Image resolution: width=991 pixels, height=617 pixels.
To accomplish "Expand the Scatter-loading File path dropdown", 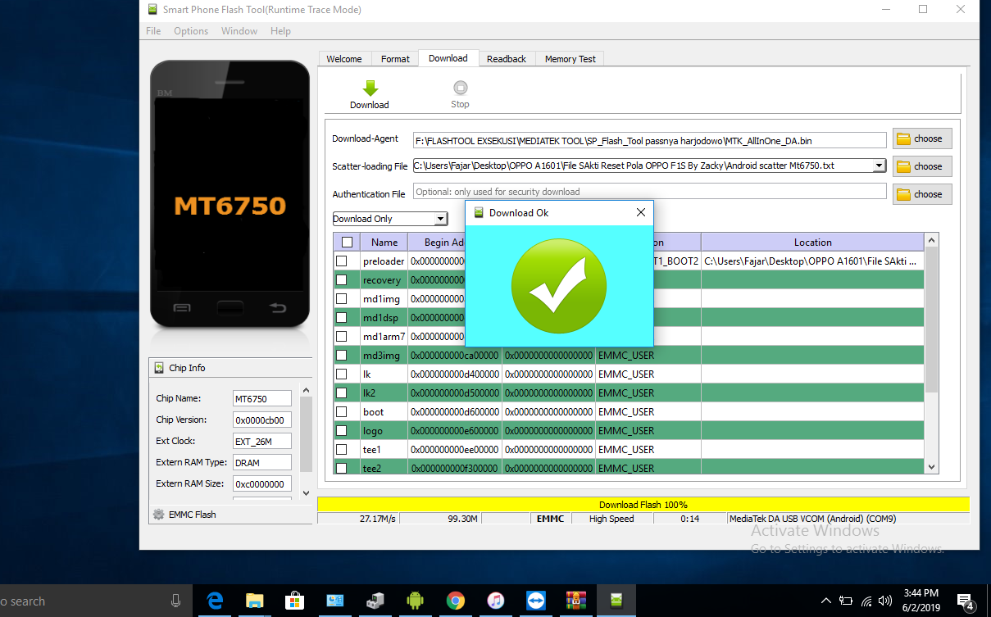I will click(880, 166).
